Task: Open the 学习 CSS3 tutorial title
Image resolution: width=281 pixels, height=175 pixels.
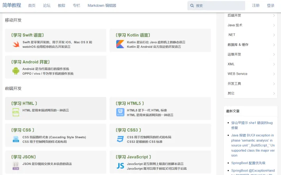Action: pyautogui.click(x=128, y=130)
